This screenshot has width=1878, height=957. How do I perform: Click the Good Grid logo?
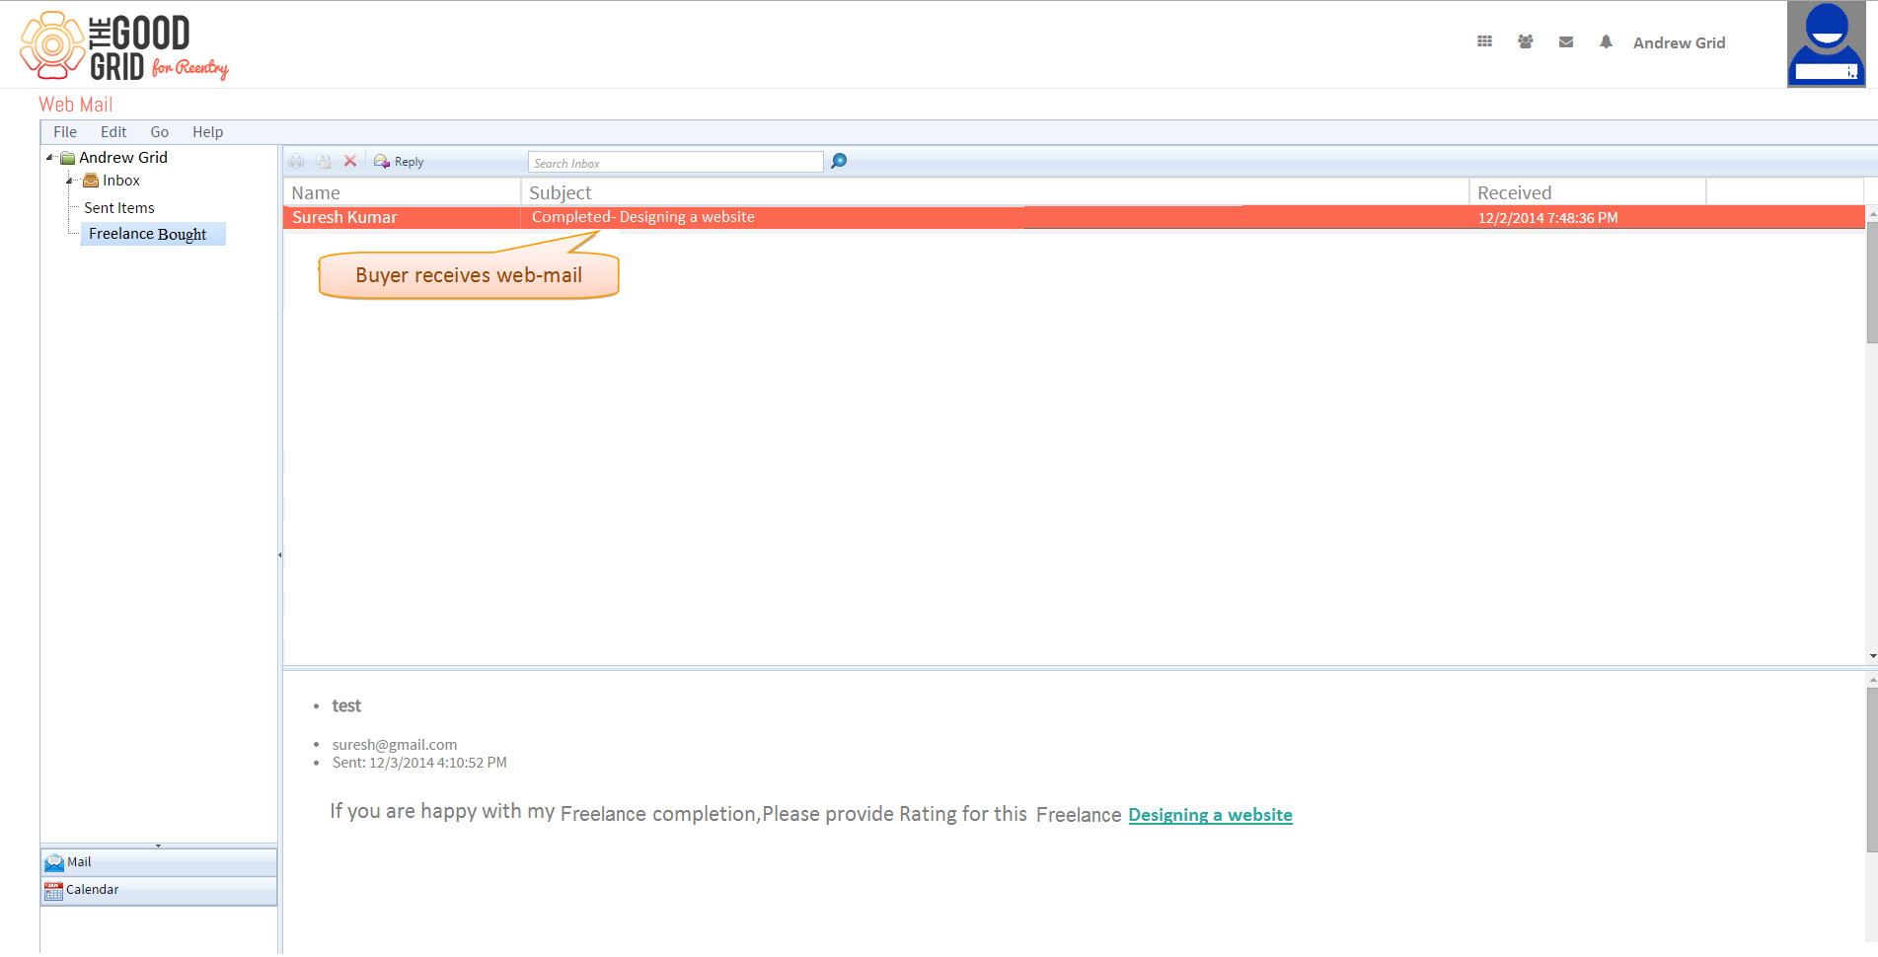124,46
